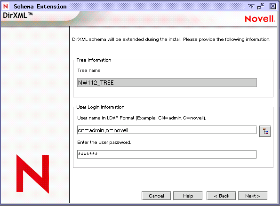Click the LDAP user name field
The width and height of the screenshot is (280, 206).
(x=167, y=130)
